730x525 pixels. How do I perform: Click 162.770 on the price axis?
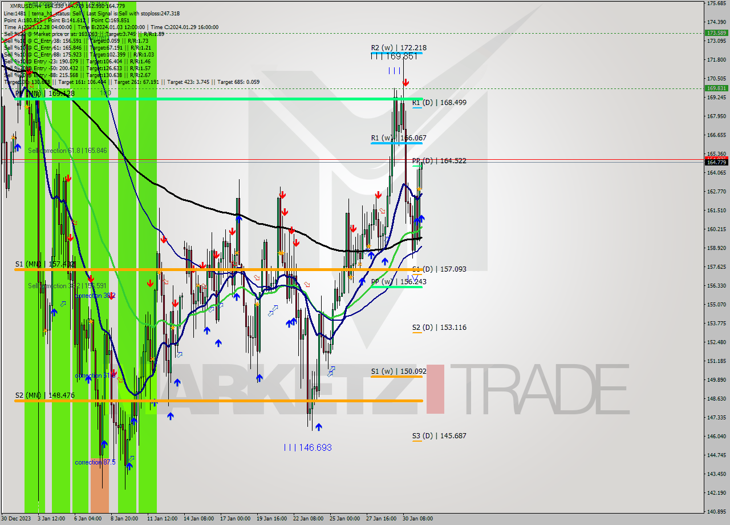[716, 191]
